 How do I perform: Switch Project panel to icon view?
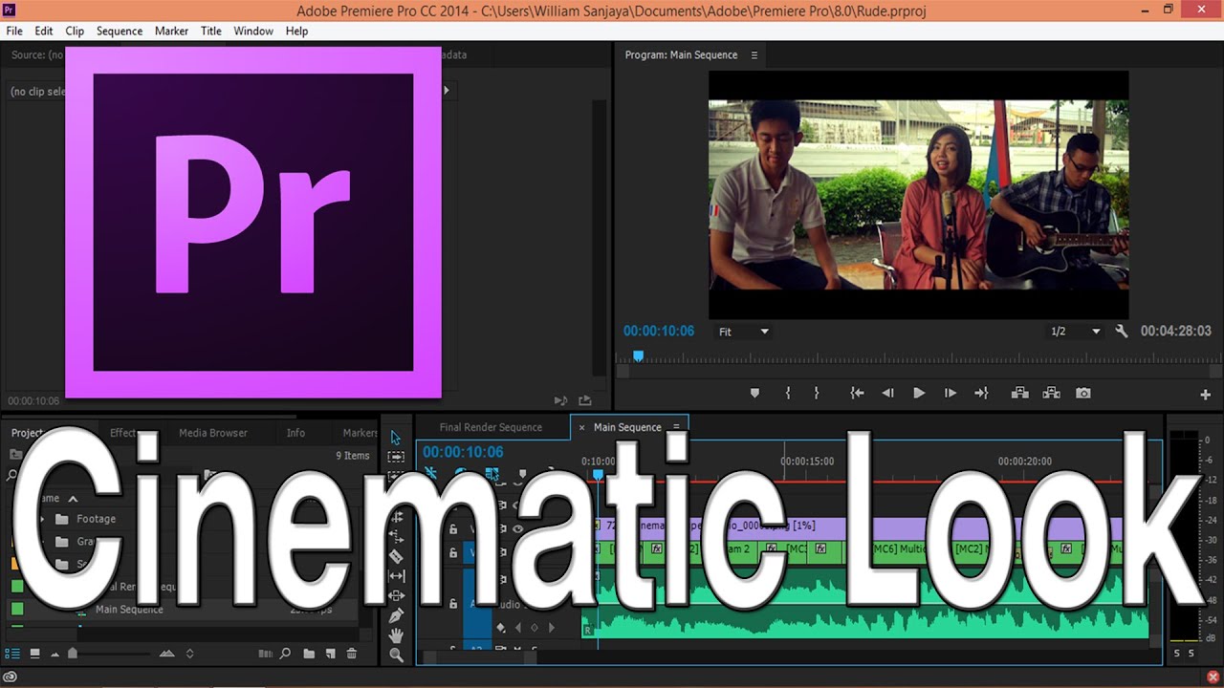tap(34, 654)
